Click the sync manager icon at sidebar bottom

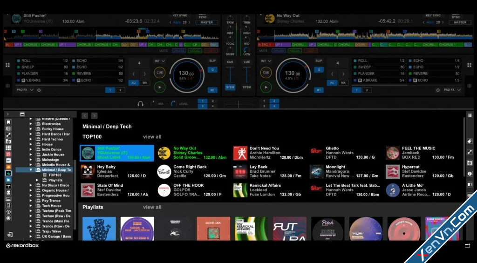tap(10, 235)
